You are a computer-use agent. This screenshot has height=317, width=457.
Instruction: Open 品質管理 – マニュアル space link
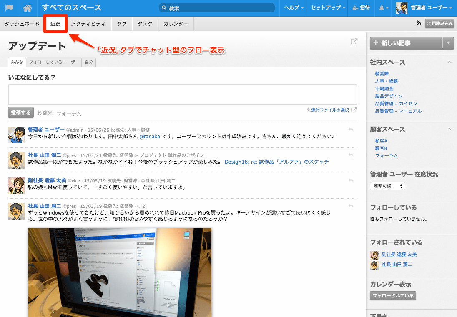click(x=399, y=111)
